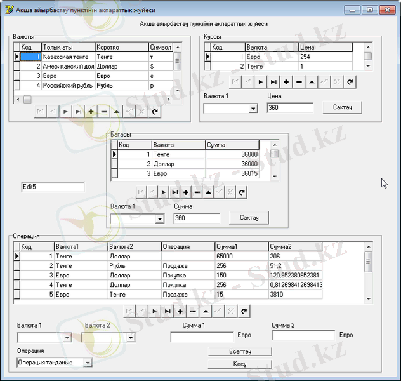Click the add record button in Валюты navigator
This screenshot has width=401, height=381.
[91, 112]
